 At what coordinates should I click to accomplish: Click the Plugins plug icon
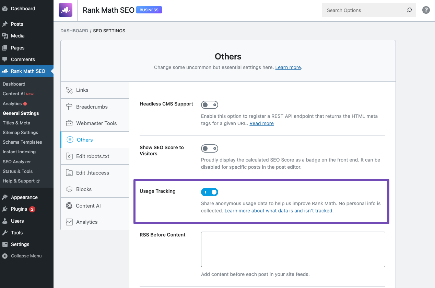(x=5, y=209)
